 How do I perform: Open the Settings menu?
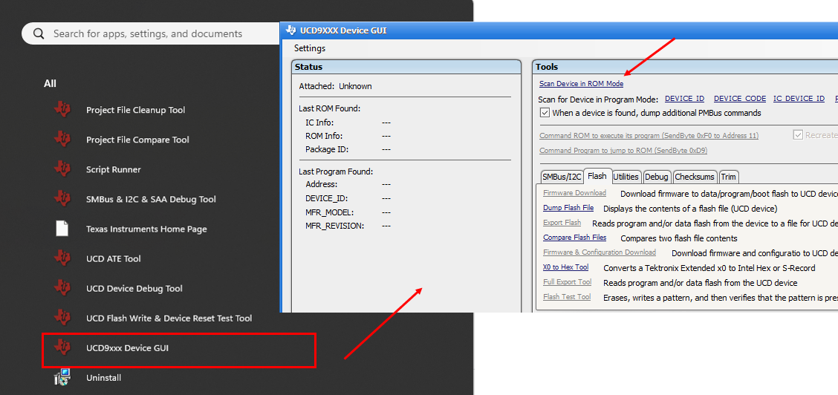pyautogui.click(x=310, y=48)
